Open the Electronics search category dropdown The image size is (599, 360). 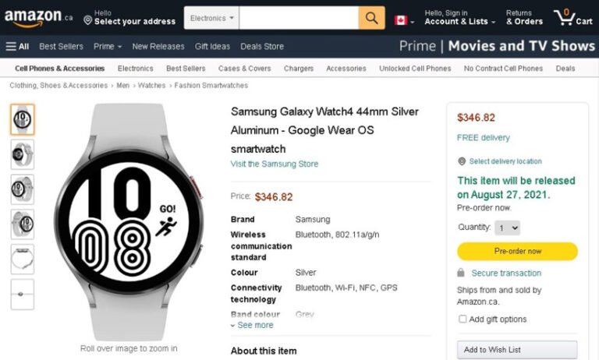211,18
